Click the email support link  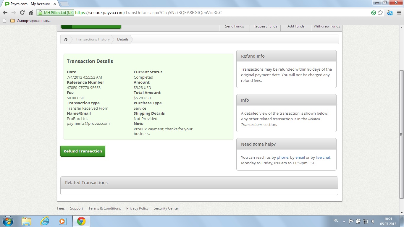[x=300, y=158]
